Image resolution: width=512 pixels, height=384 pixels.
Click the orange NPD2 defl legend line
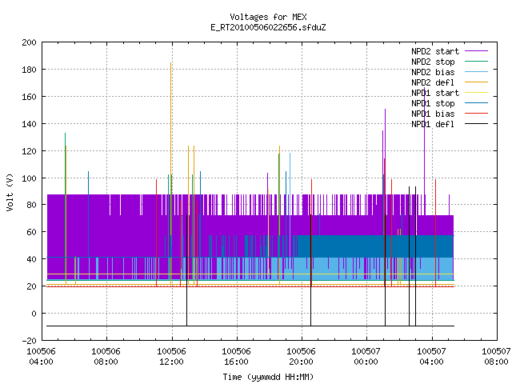pos(476,82)
